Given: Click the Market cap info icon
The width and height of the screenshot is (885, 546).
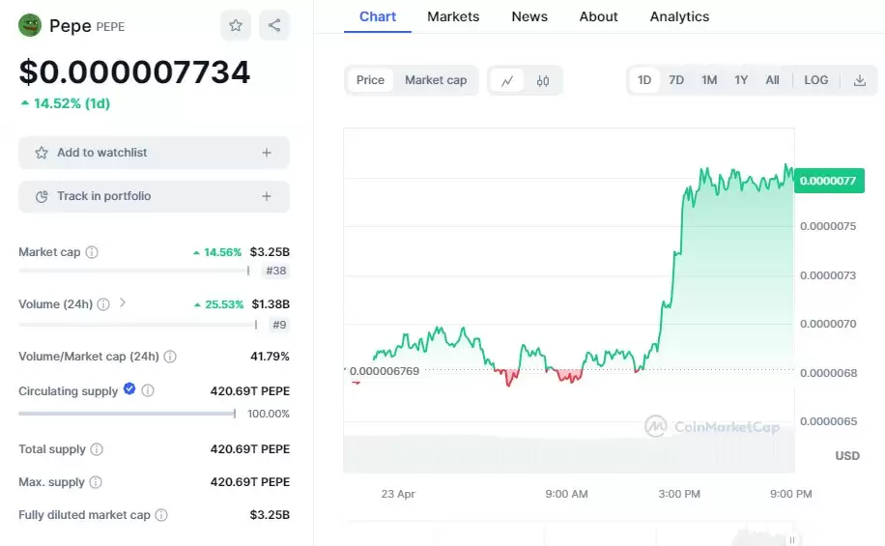Looking at the screenshot, I should point(92,252).
